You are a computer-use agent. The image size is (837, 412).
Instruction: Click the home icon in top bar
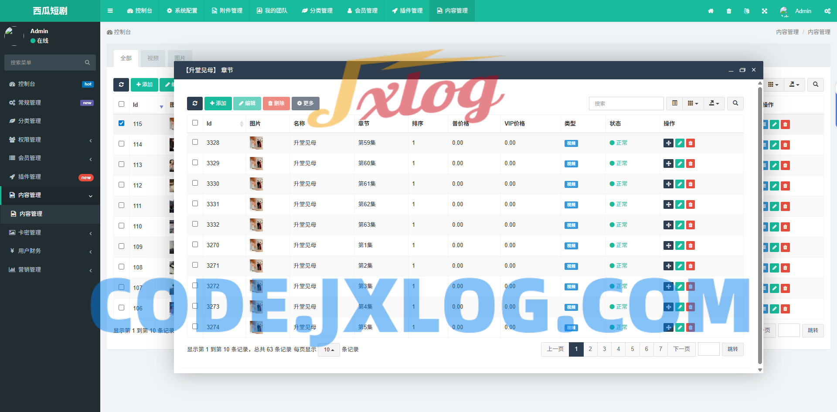(x=711, y=11)
